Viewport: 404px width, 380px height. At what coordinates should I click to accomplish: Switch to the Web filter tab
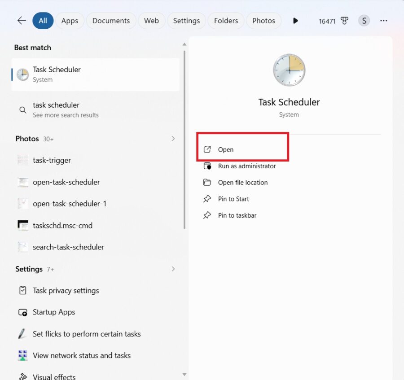[151, 21]
